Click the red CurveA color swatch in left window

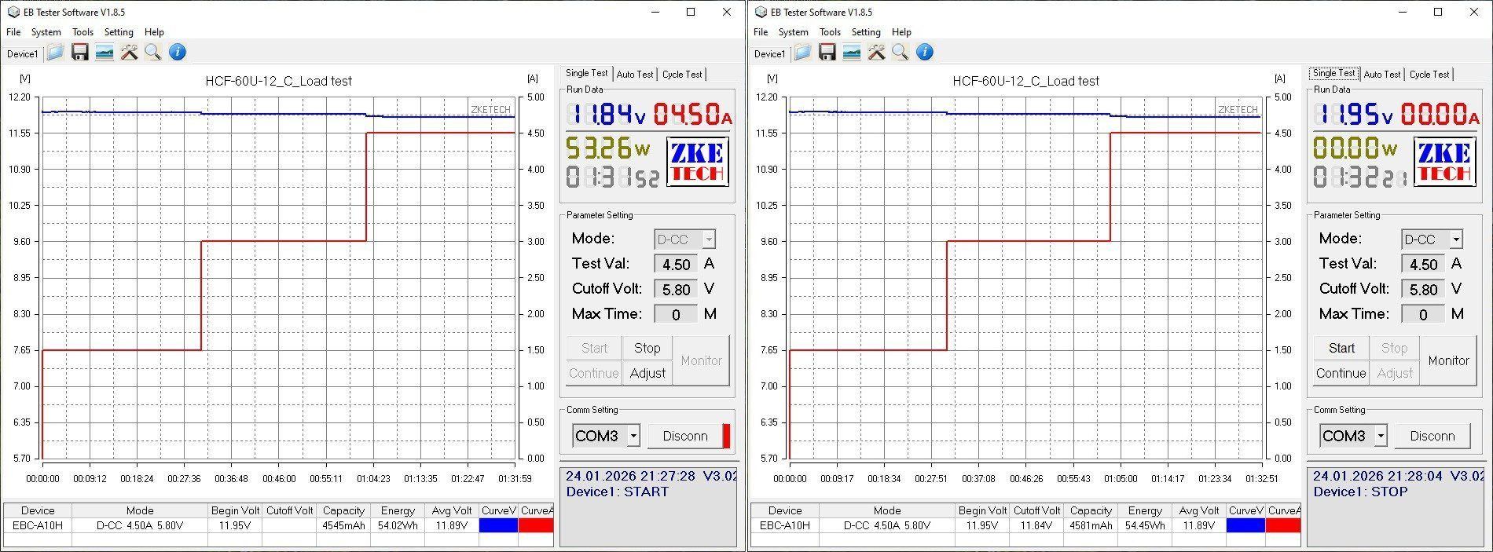coord(536,525)
